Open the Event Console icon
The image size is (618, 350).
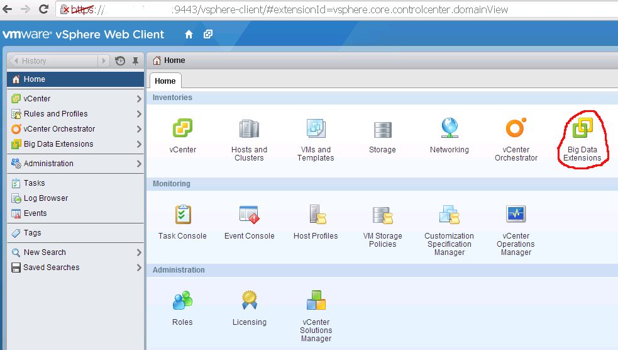pyautogui.click(x=249, y=215)
